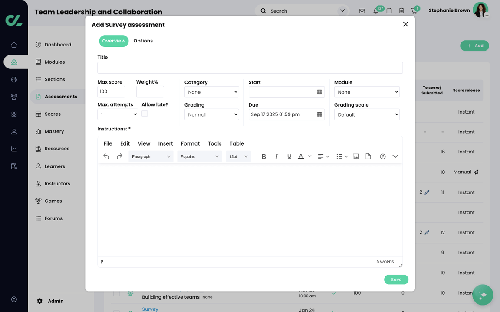Insert an image in the instructions editor
Image resolution: width=500 pixels, height=312 pixels.
point(355,156)
